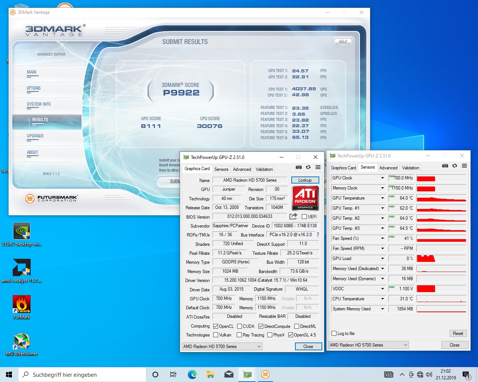This screenshot has width=478, height=382.
Task: Click the PCIe bus interface question mark
Action: [318, 235]
